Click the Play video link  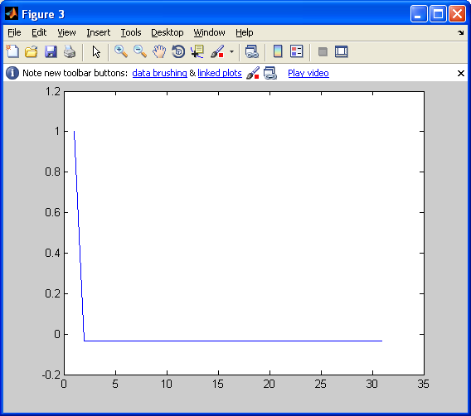pyautogui.click(x=308, y=73)
